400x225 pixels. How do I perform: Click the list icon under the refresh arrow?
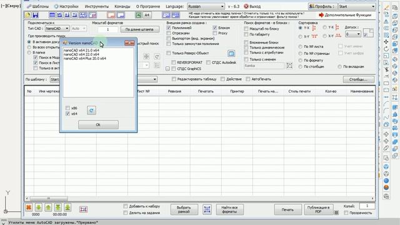tap(157, 66)
